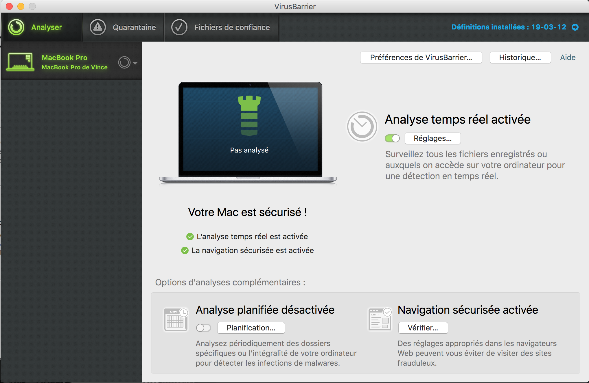Viewport: 589px width, 383px height.
Task: Open the Planification scheduling options
Action: point(251,328)
